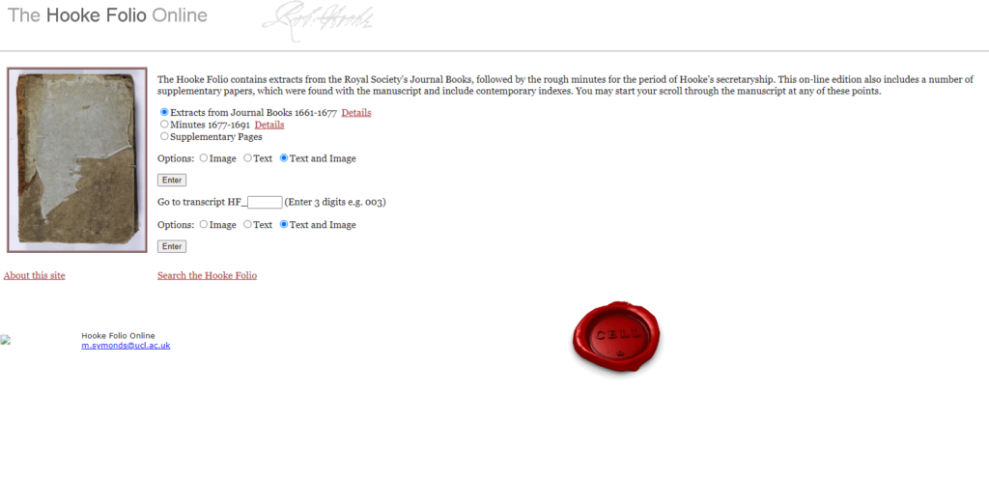Image resolution: width=989 pixels, height=479 pixels.
Task: Open Details link next to Minutes 1677-1691
Action: coord(269,125)
